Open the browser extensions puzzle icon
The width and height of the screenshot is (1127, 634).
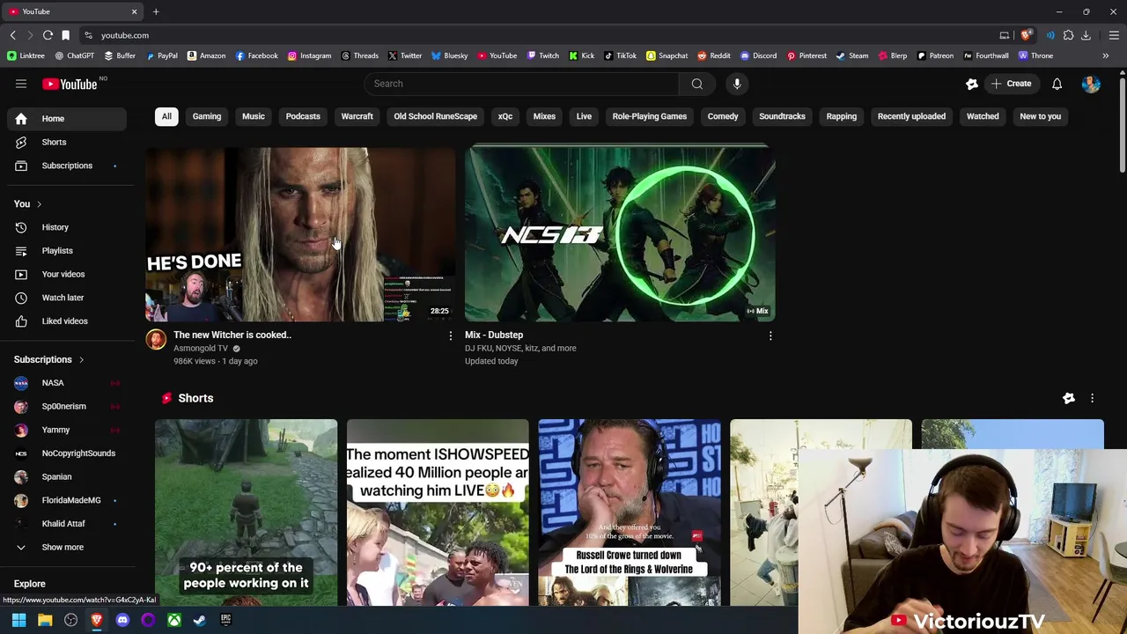click(x=1068, y=35)
